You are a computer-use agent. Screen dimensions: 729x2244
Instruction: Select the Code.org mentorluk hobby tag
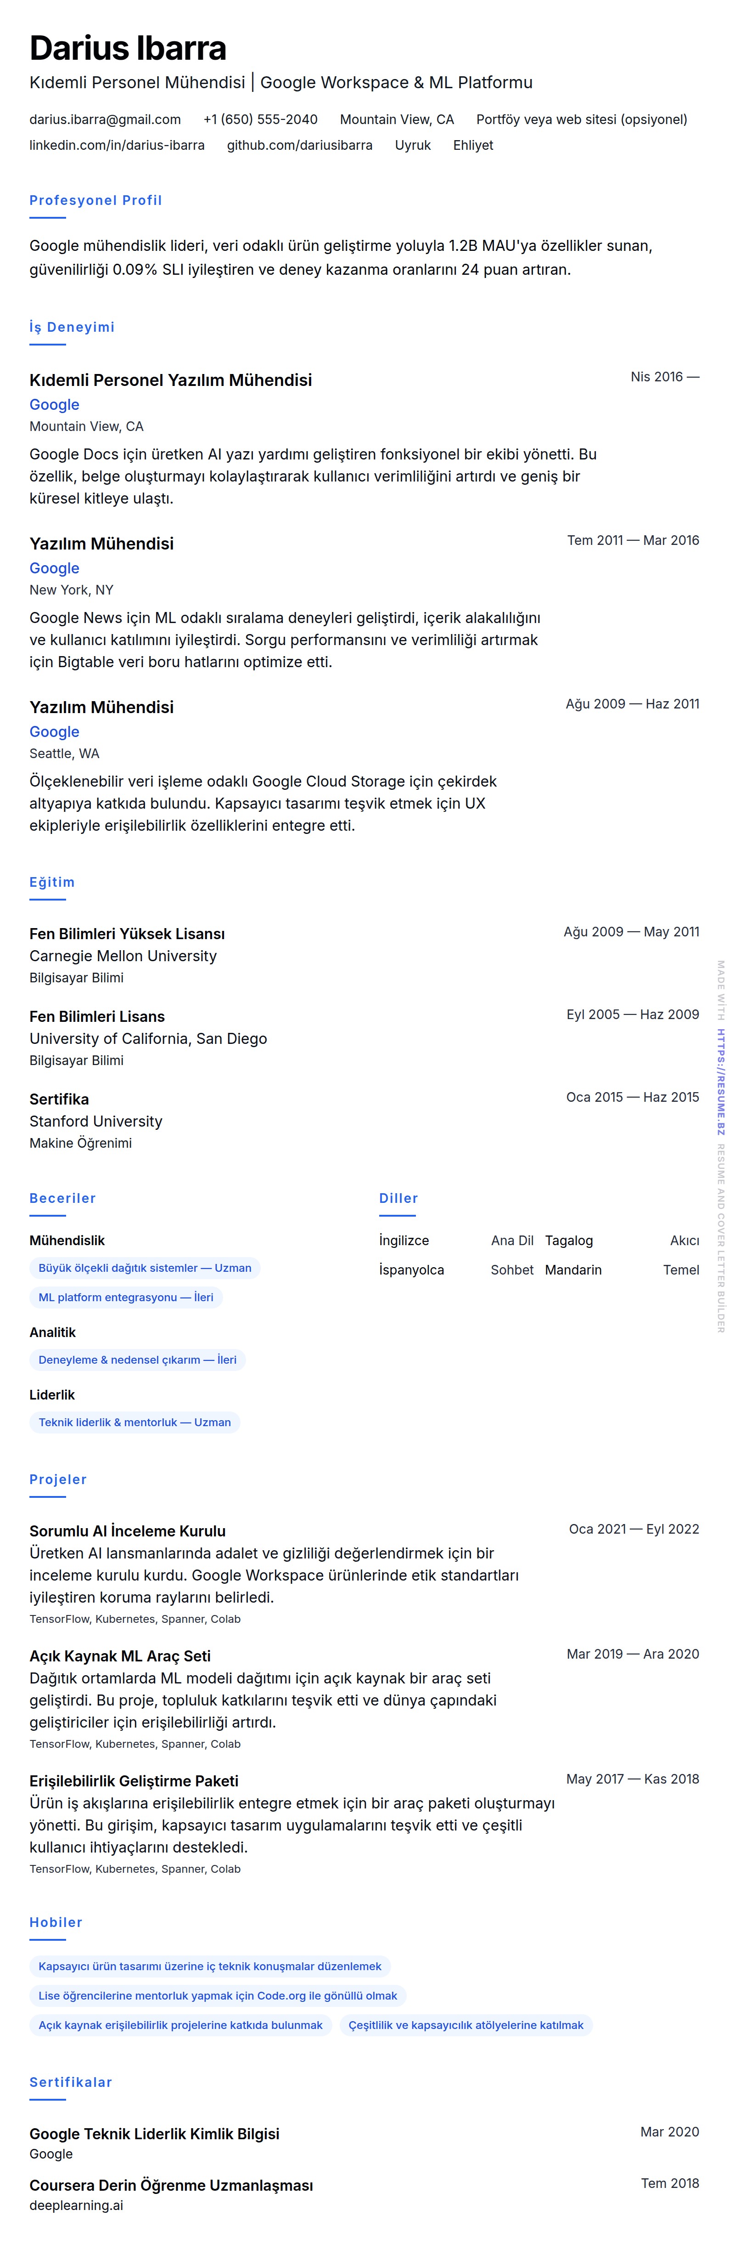(x=218, y=1997)
